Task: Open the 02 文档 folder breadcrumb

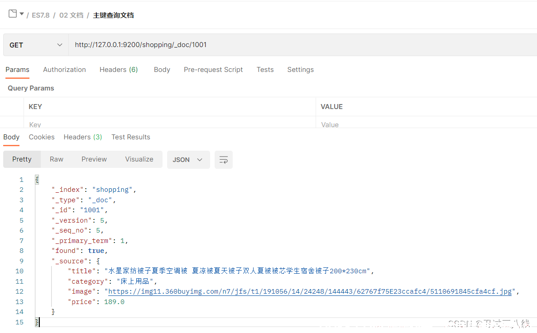Action: [x=71, y=15]
